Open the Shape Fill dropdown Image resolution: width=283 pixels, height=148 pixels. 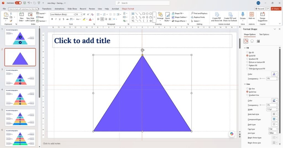[x=178, y=13]
